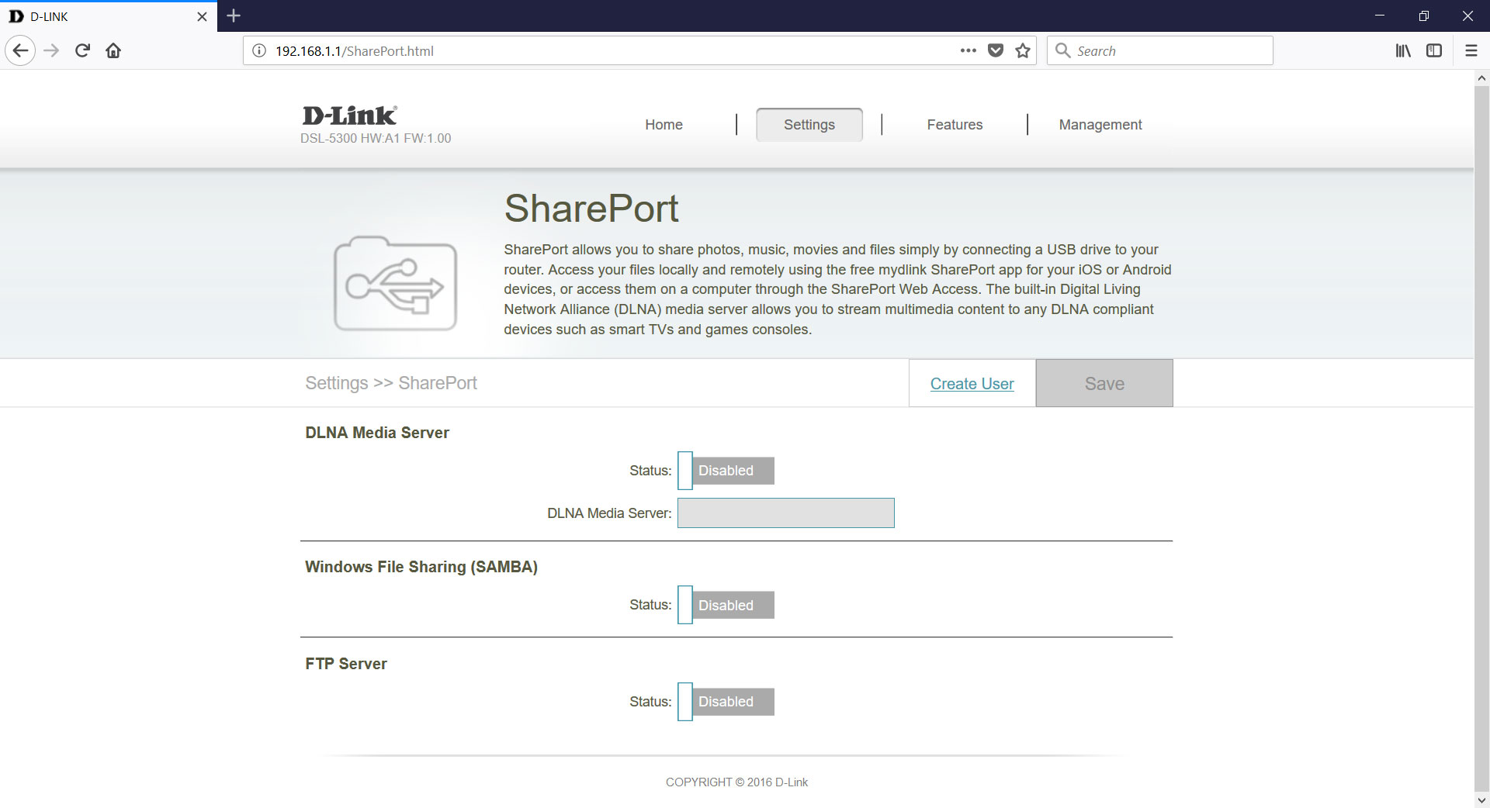Click the browser Search box
This screenshot has width=1490, height=808.
(x=1159, y=51)
